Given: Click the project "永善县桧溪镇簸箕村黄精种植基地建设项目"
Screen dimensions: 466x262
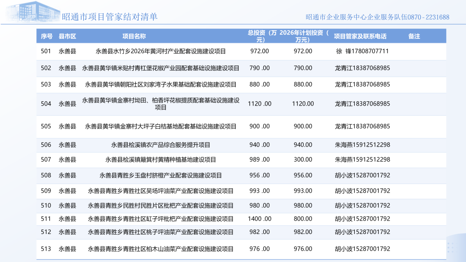Looking at the screenshot, I should point(161,159).
